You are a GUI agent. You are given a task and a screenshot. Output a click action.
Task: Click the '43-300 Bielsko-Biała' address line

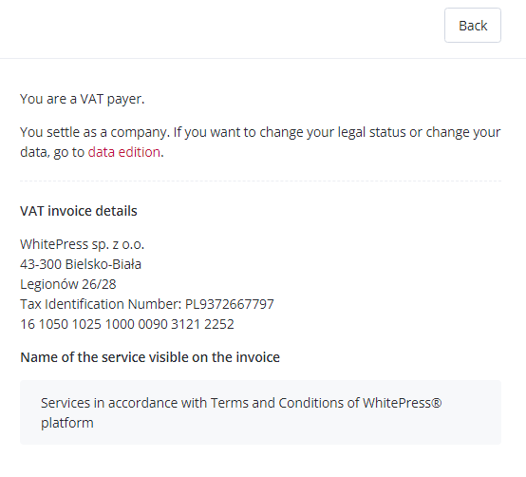[x=81, y=264]
